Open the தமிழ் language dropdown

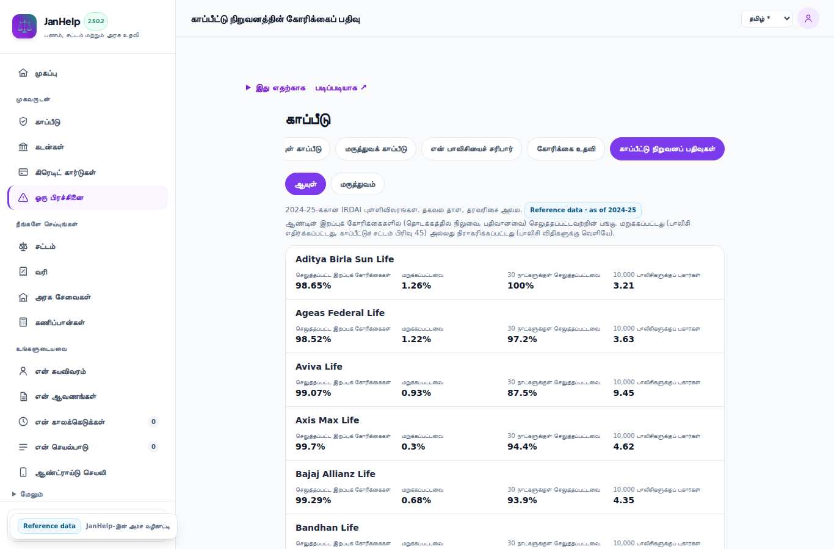coord(767,18)
